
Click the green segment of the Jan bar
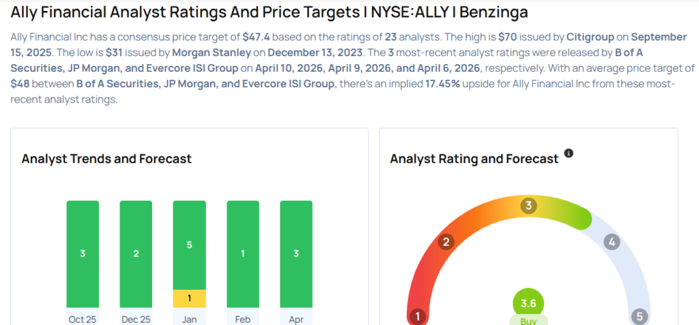tap(189, 244)
